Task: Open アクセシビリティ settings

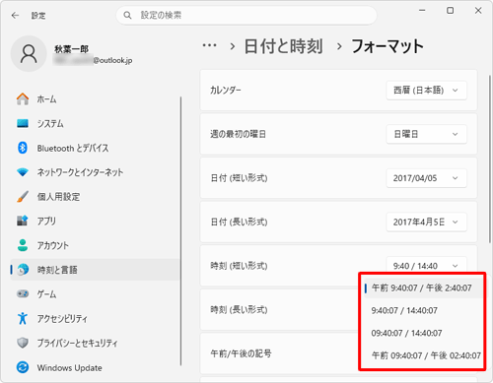Action: point(96,318)
